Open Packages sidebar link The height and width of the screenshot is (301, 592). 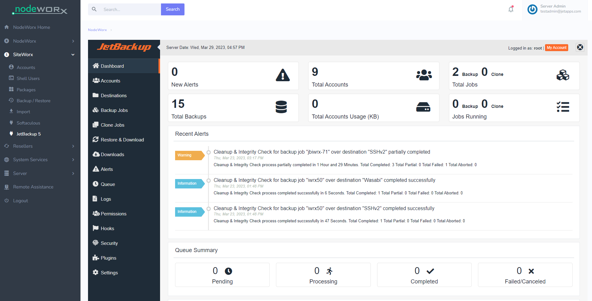[x=26, y=90]
